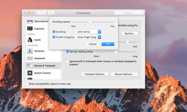Disable the Scrolling checkbox
The width and height of the screenshot is (187, 112).
tap(54, 32)
